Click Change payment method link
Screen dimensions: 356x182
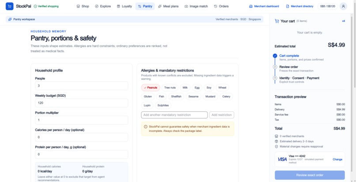tap(337, 159)
